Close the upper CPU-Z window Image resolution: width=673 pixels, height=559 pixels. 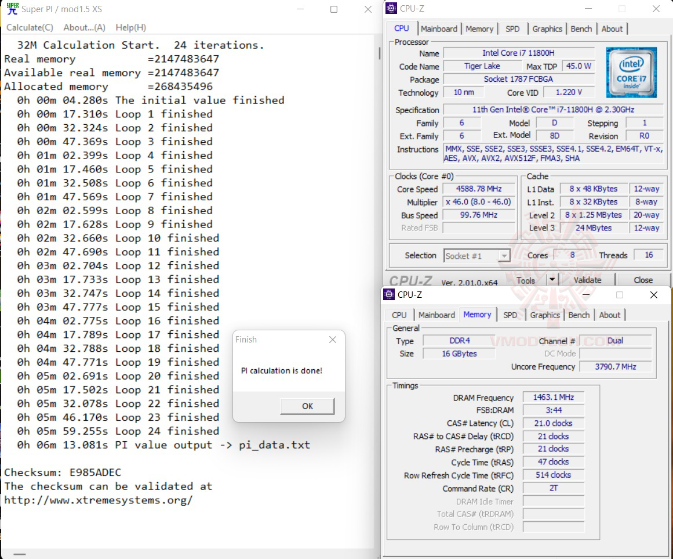coord(656,9)
